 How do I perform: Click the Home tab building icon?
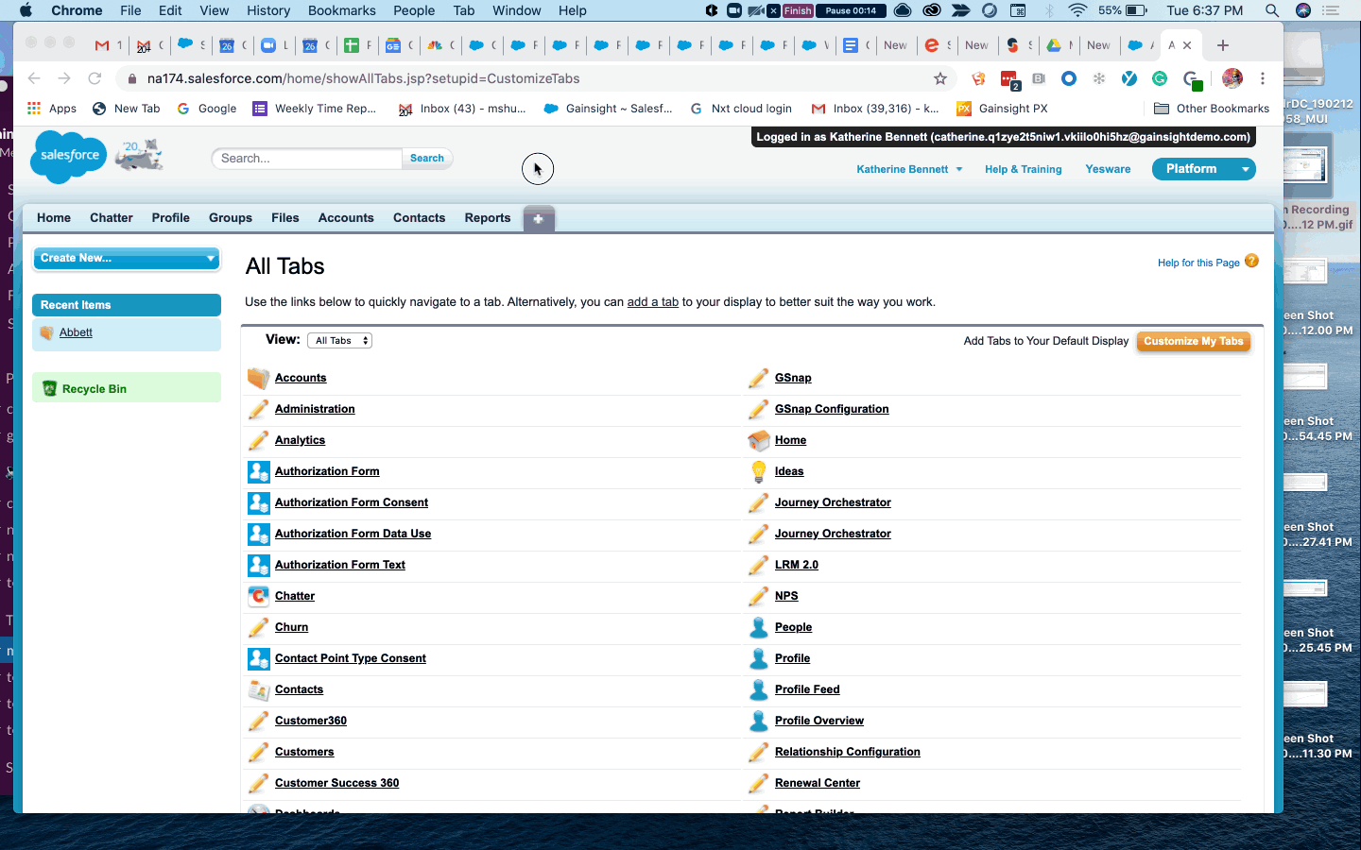758,441
